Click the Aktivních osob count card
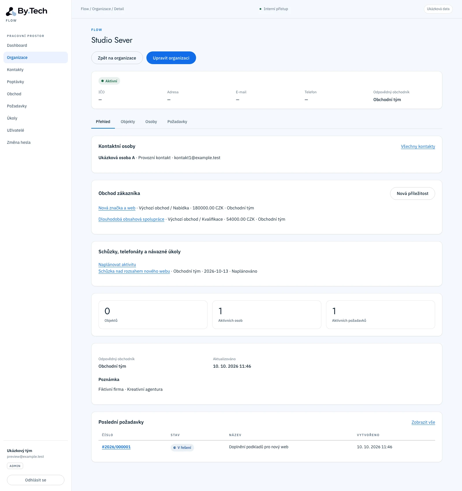 point(267,315)
